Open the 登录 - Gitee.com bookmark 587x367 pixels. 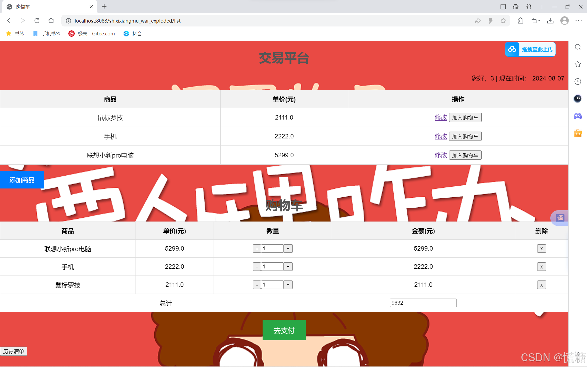pyautogui.click(x=92, y=34)
